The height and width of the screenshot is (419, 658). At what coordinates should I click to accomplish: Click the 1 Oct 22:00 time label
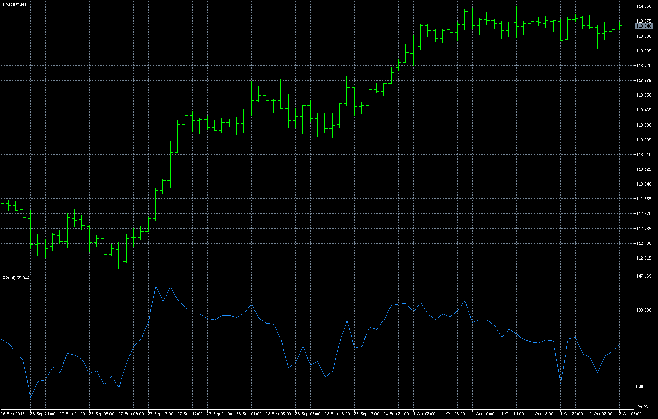(571, 414)
